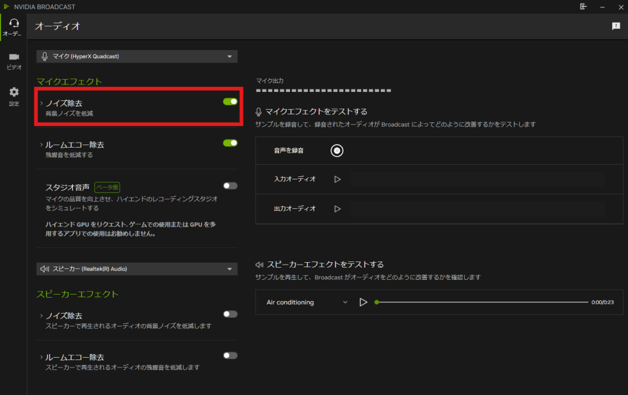Play the Air conditioning speaker sample
This screenshot has height=395, width=628.
[x=363, y=303]
